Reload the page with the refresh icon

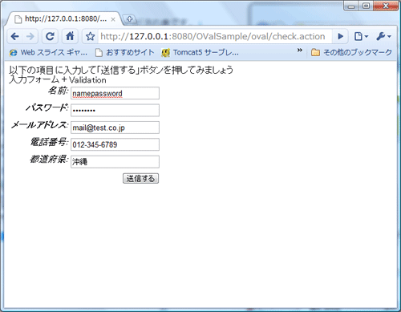coord(50,36)
